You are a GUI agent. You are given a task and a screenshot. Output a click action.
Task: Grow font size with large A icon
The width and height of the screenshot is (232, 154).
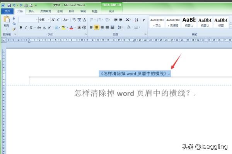53,20
